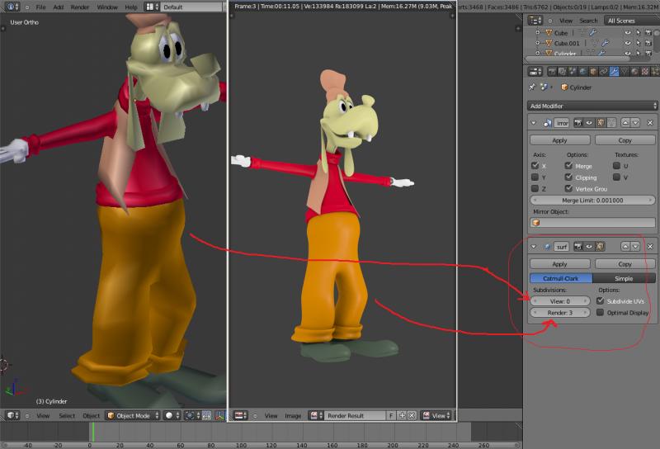The image size is (660, 449).
Task: Switch to the Material properties sphere icon
Action: point(634,72)
